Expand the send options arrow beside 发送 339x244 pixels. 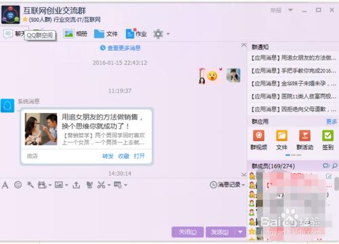click(240, 232)
